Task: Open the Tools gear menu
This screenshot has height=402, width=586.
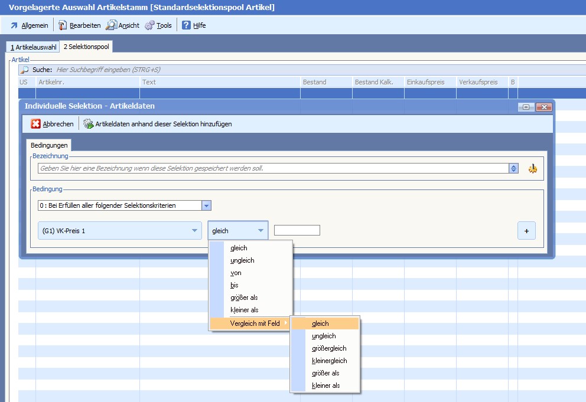Action: 158,25
